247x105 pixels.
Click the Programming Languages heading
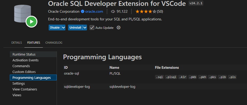tap(102, 57)
